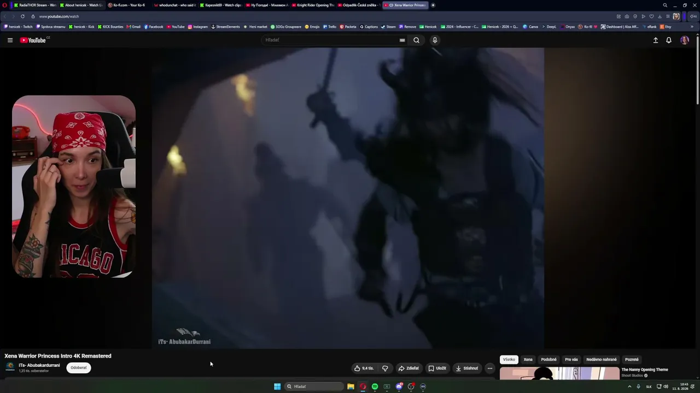Download the video with Stiahnuť
Screen dimensions: 700x393
coord(466,368)
